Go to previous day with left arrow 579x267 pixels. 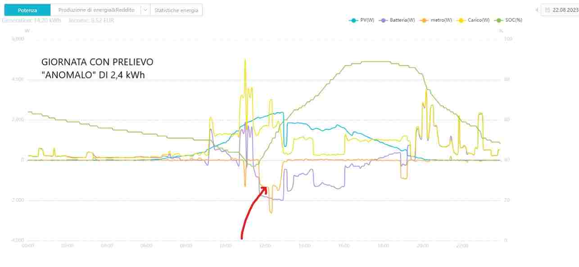(x=537, y=10)
